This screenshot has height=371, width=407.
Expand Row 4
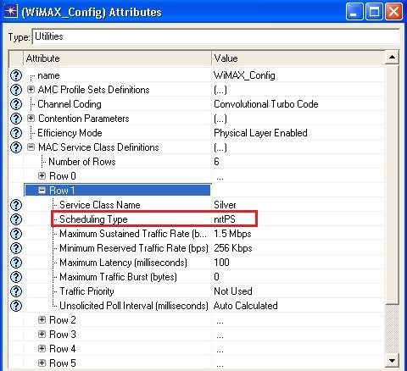tap(42, 349)
